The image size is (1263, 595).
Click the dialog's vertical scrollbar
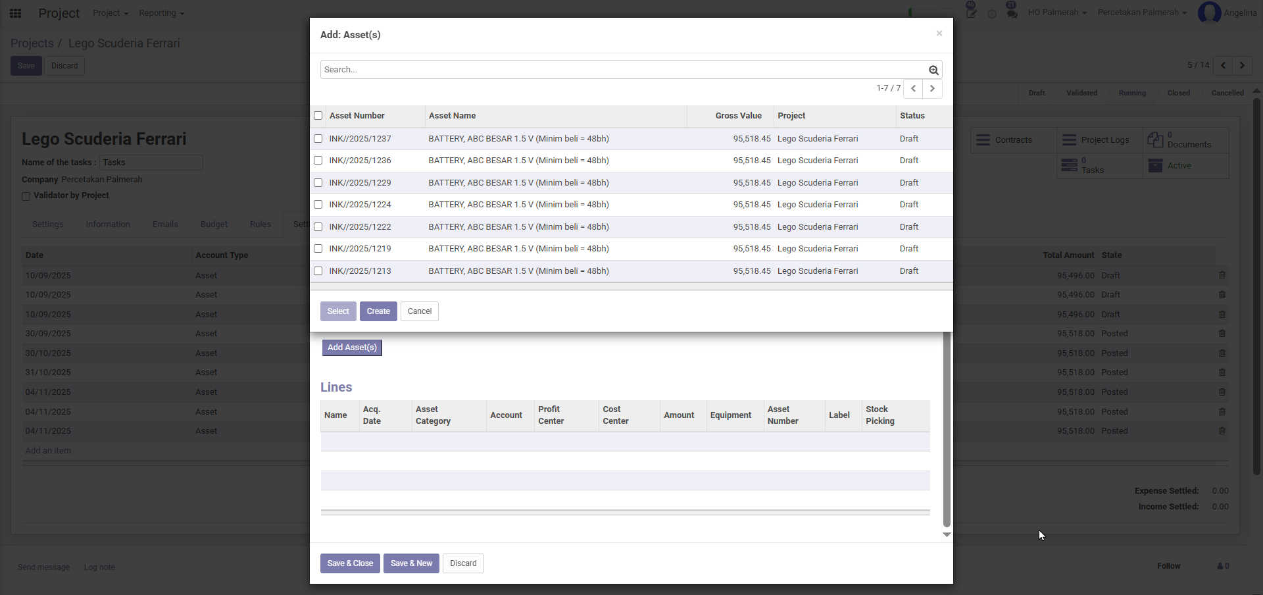947,428
